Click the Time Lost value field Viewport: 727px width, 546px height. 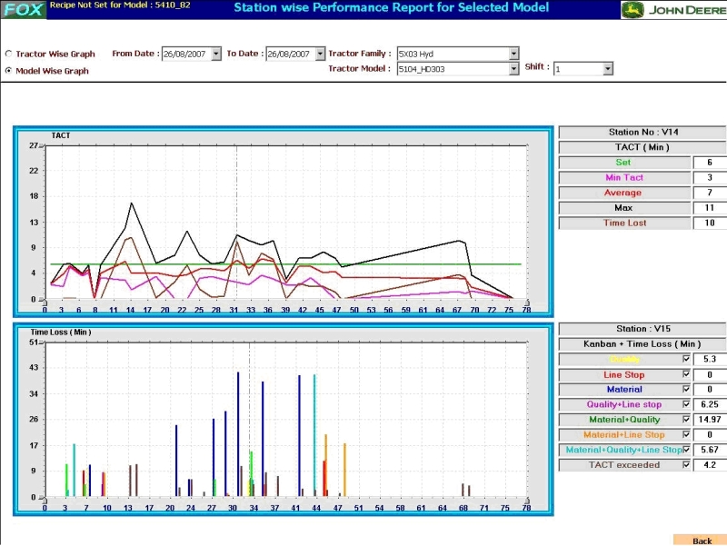(x=709, y=223)
